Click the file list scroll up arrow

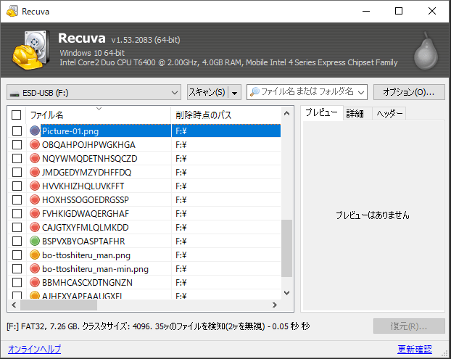pyautogui.click(x=286, y=114)
